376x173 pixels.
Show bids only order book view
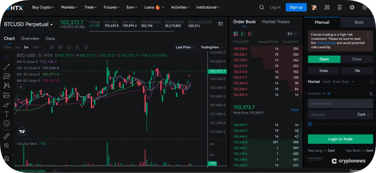[x=243, y=34]
